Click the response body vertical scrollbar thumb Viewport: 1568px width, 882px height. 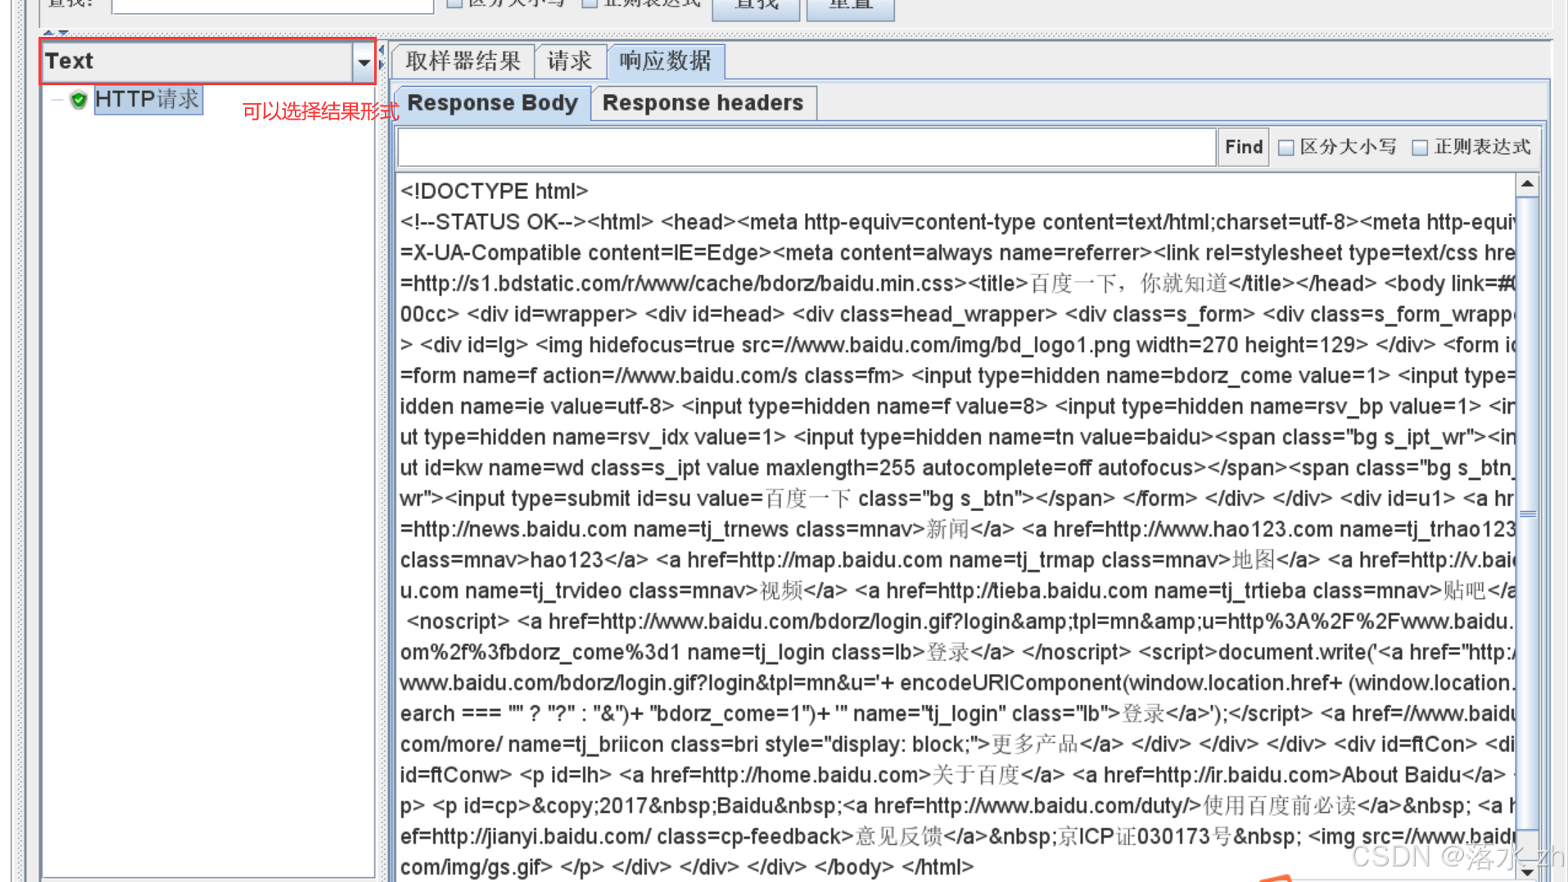coord(1527,513)
